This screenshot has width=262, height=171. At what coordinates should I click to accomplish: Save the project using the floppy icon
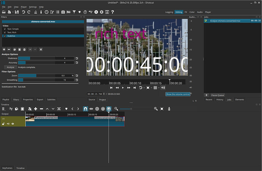[x=17, y=12]
